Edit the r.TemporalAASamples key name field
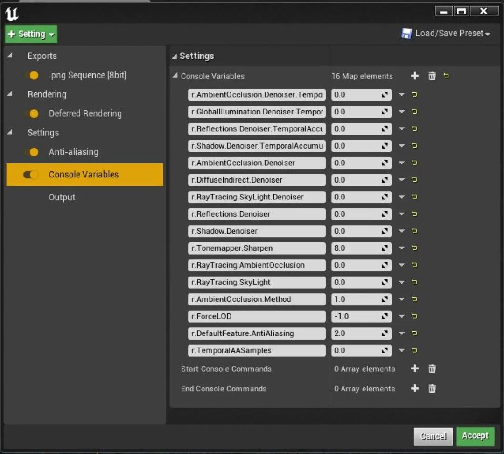Screen dimensions: 504x454 pyautogui.click(x=257, y=350)
